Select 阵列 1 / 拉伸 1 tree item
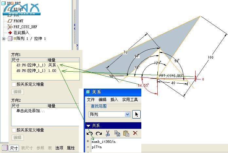 coord(30,39)
